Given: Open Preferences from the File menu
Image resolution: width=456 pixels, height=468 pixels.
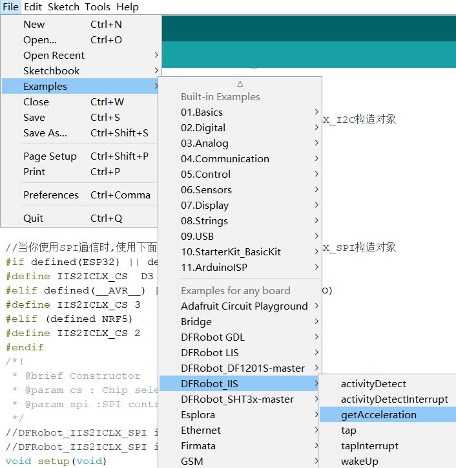Looking at the screenshot, I should click(x=80, y=195).
